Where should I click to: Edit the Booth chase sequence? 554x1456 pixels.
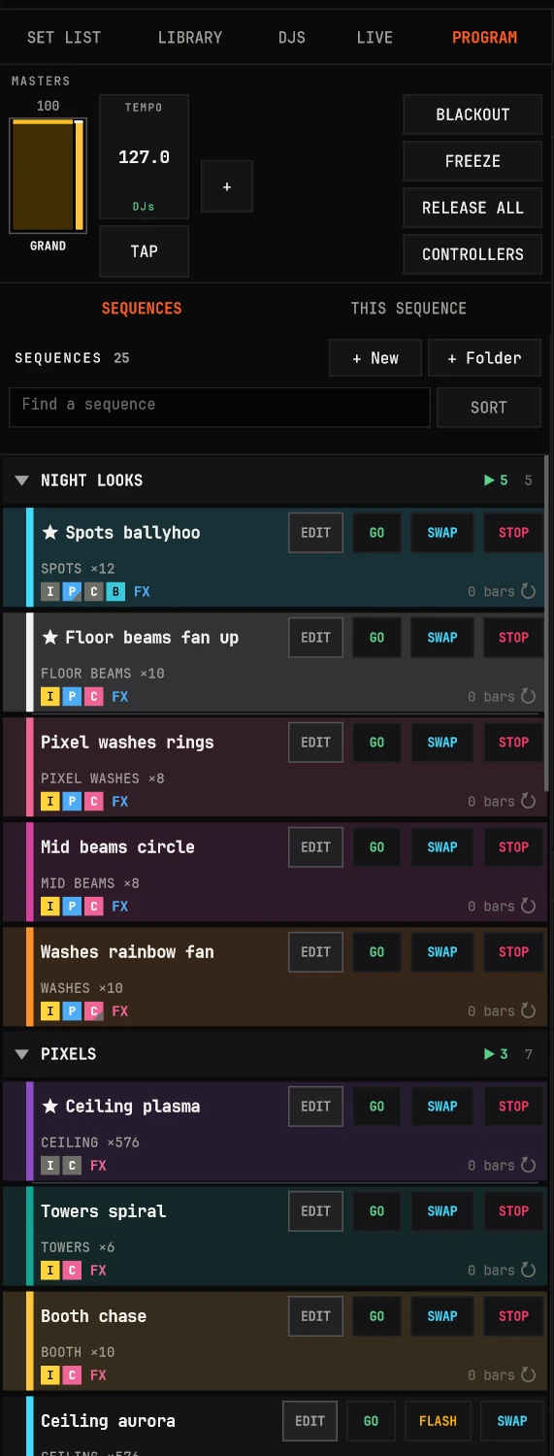315,1316
